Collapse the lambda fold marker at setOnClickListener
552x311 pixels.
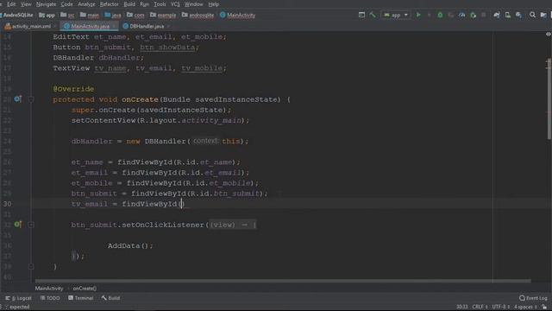pyautogui.click(x=31, y=225)
